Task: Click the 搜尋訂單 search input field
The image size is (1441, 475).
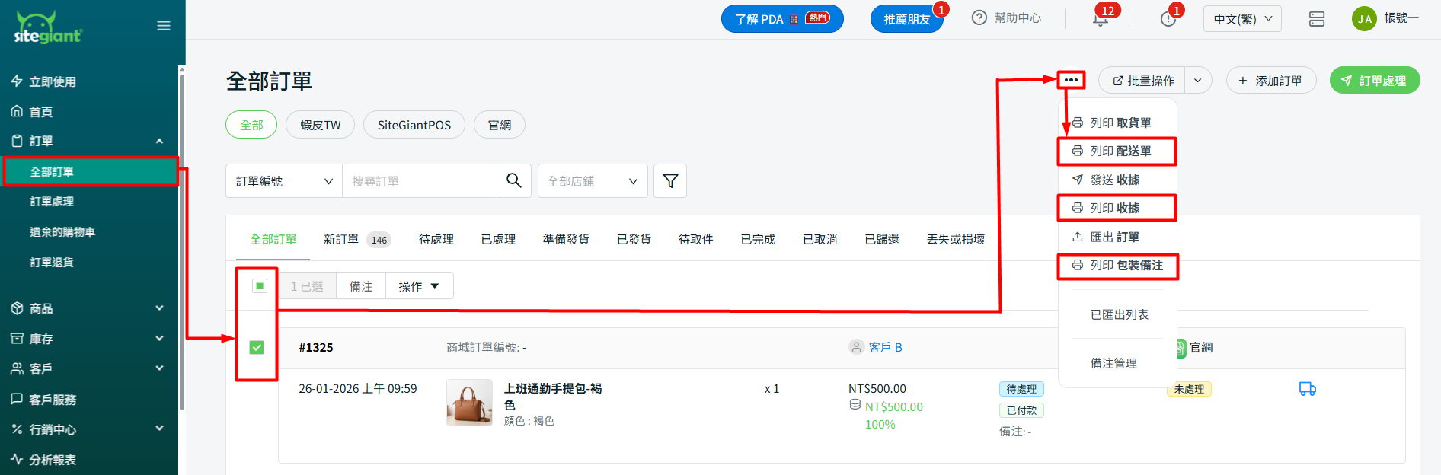Action: [419, 181]
